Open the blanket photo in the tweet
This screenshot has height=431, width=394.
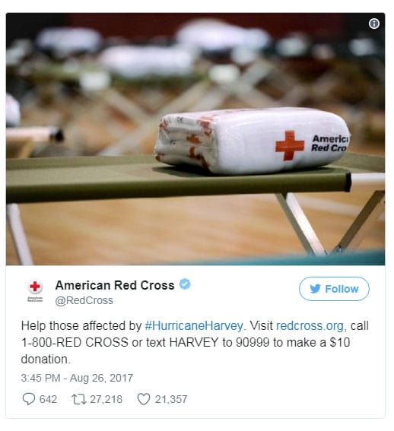tap(195, 139)
